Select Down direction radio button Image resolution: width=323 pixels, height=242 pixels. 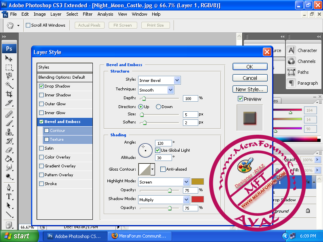point(158,107)
